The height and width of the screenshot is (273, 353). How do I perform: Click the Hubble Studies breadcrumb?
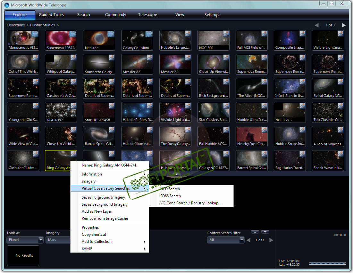[42, 25]
